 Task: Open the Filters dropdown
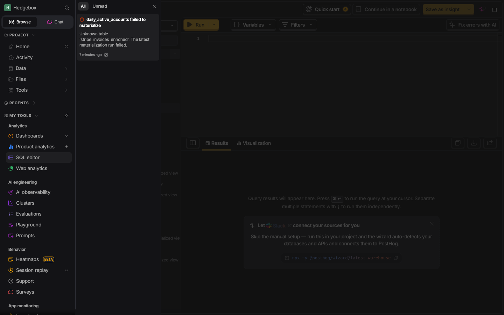298,25
